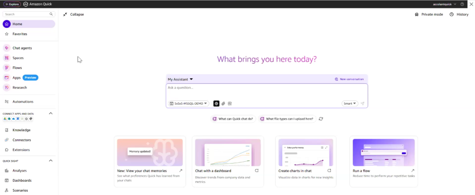Viewport: 475px width, 195px height.
Task: Click the SharePoint connector icon
Action: click(9, 119)
